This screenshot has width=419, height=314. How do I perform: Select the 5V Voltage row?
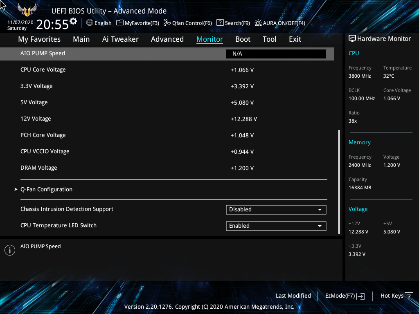(167, 103)
